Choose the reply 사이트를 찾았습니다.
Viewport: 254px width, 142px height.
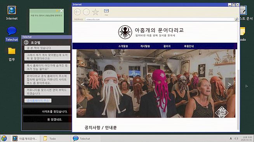47,111
